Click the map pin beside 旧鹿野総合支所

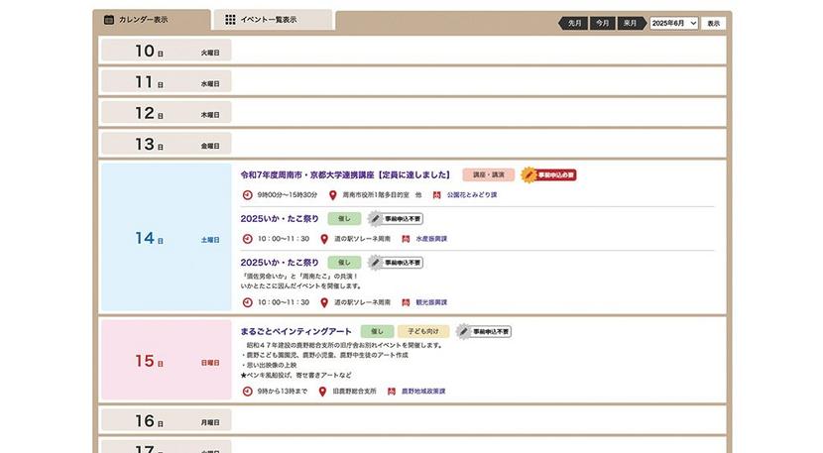pos(324,392)
